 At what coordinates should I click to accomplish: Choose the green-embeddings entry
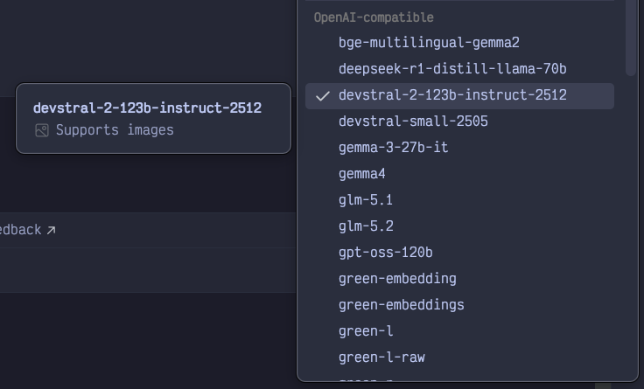tap(459, 305)
